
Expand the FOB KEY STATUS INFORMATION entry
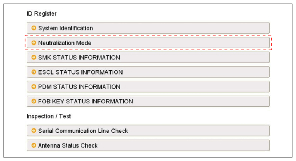85,101
